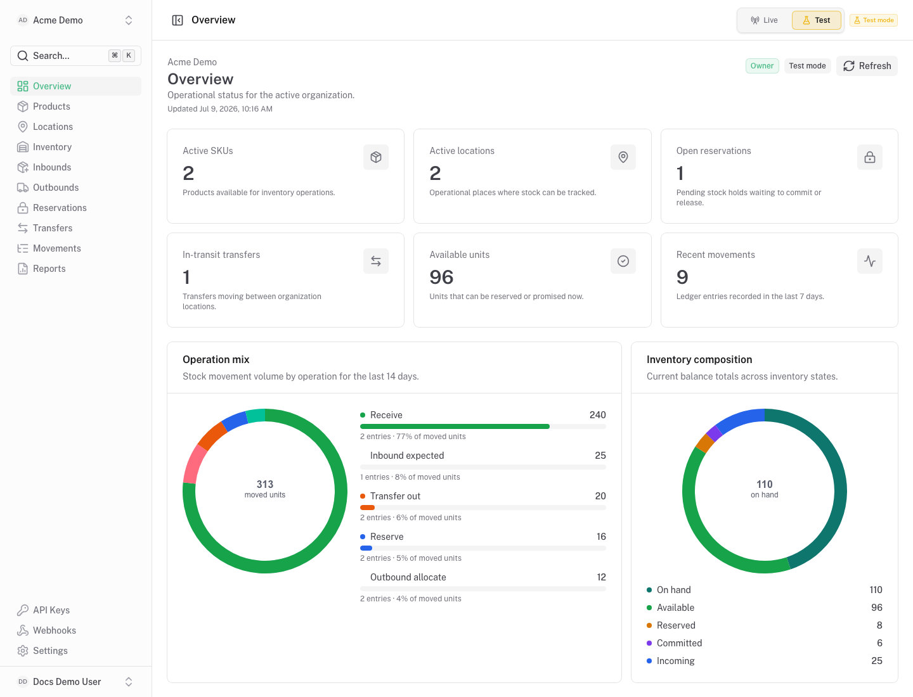This screenshot has height=697, width=913.
Task: Click the Inbounds package icon in sidebar
Action: (x=23, y=167)
